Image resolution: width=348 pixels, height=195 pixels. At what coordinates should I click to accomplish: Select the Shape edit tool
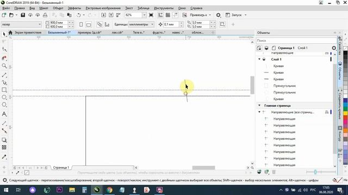tap(4, 49)
